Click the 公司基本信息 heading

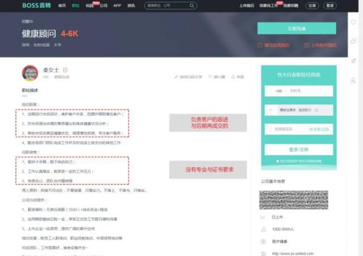(273, 182)
